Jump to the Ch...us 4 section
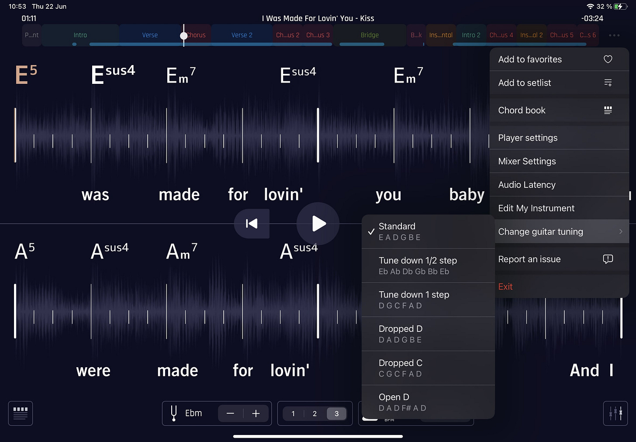Screen dimensions: 636x442 tap(501, 35)
